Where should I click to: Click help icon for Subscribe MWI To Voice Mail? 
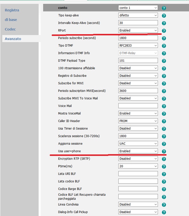point(164,99)
